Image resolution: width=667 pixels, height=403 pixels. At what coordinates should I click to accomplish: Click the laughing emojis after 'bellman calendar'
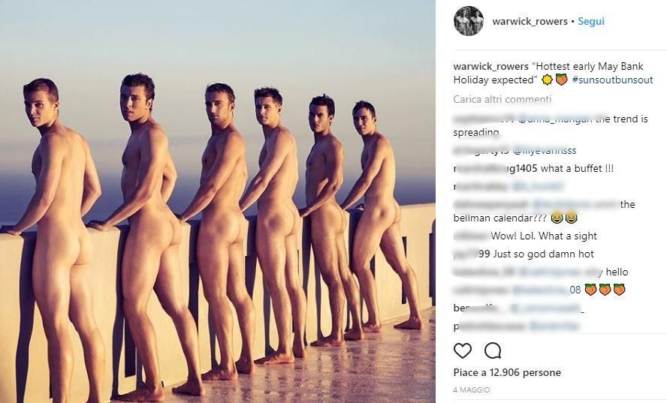pyautogui.click(x=564, y=218)
